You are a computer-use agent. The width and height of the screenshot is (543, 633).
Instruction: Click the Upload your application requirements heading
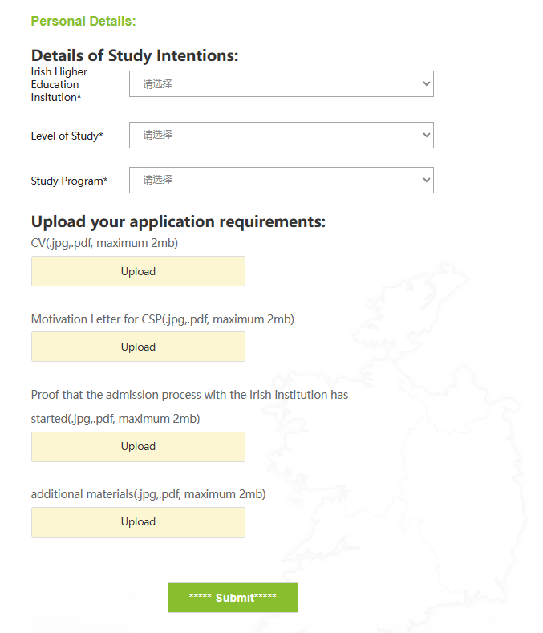tap(178, 221)
